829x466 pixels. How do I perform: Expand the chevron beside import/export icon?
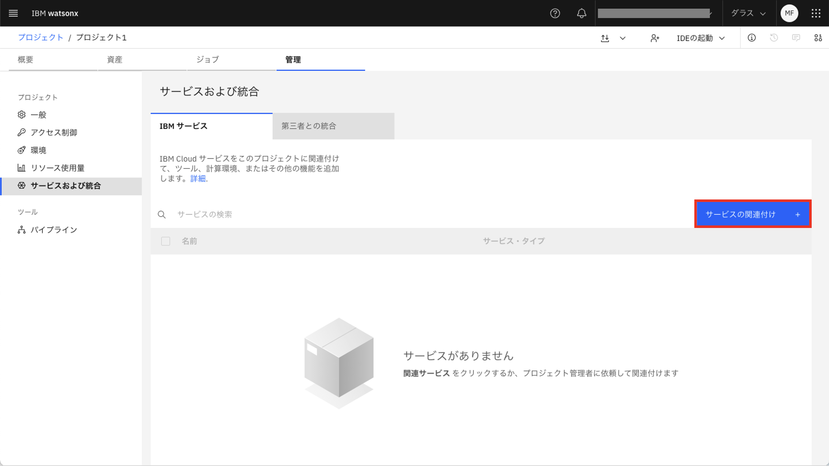coord(623,38)
